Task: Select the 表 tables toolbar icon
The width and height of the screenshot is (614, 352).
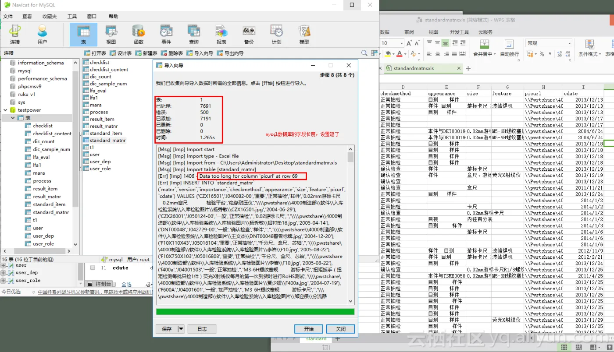Action: point(83,34)
